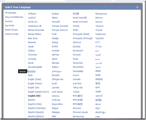
Task: Choose Kiswahili
Action: pos(56,75)
